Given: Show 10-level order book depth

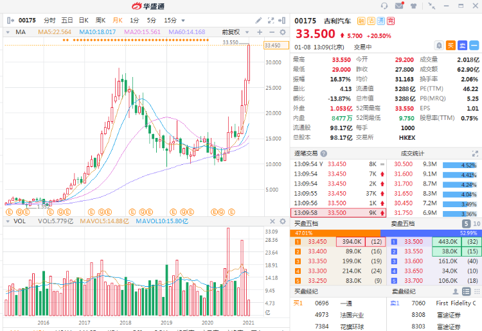Looking at the screenshot, I should point(476,224).
